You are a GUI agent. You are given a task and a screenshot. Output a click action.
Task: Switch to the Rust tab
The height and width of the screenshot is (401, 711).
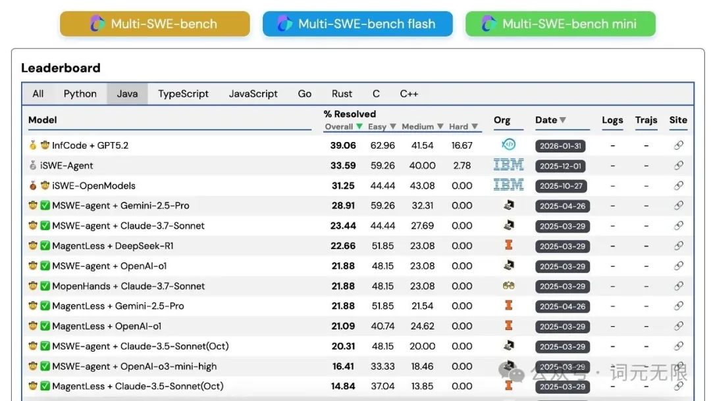[342, 94]
